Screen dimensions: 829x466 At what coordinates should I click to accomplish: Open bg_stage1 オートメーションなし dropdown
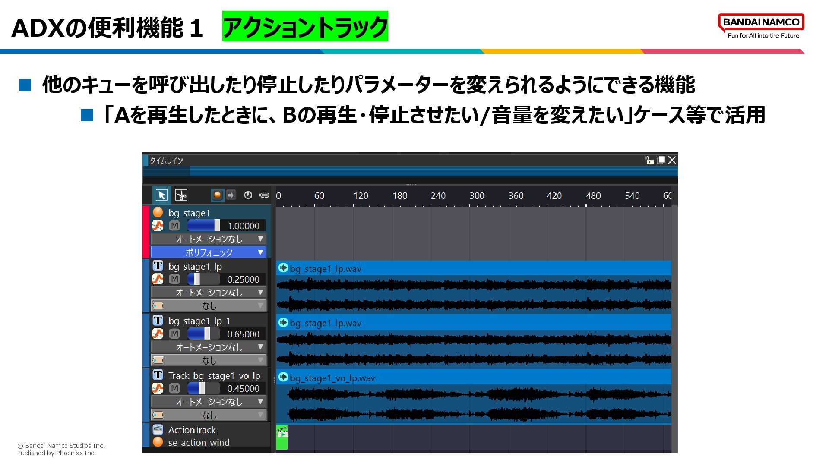tap(209, 239)
